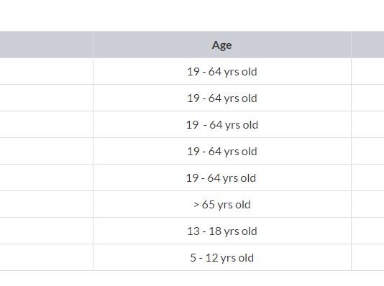Image resolution: width=384 pixels, height=286 pixels.
Task: Select the cell after first '19 - 64' row
Action: [367, 71]
